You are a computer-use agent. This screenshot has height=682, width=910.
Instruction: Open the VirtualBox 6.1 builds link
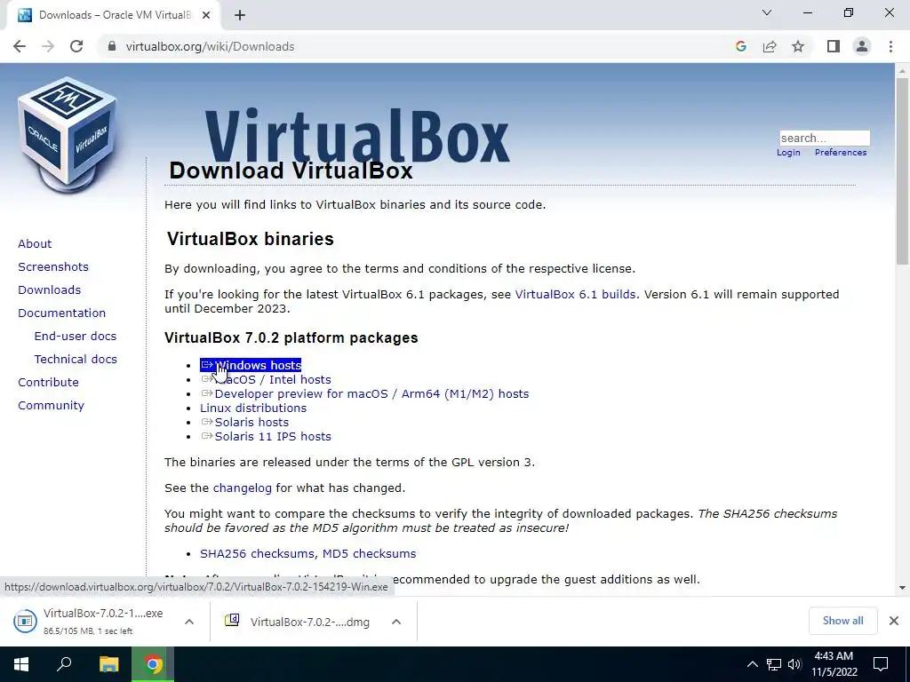click(x=575, y=294)
